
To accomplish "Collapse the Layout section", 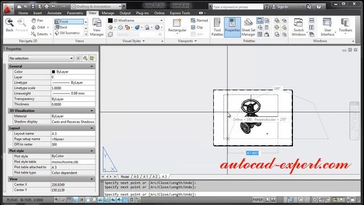I will (x=92, y=128).
